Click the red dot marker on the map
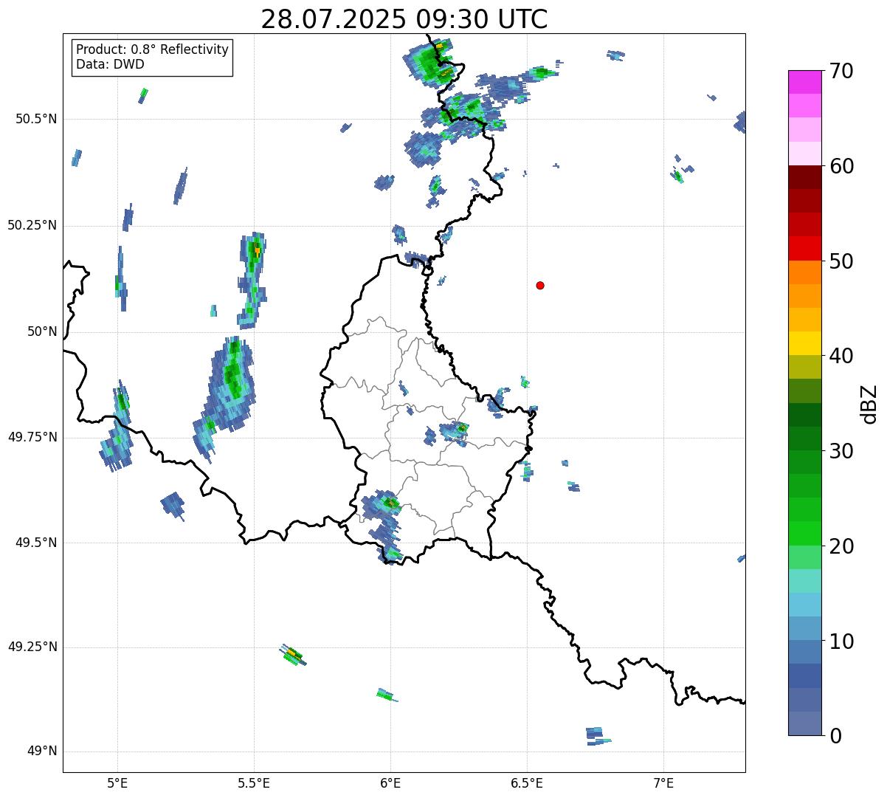887x798 pixels. tap(540, 285)
